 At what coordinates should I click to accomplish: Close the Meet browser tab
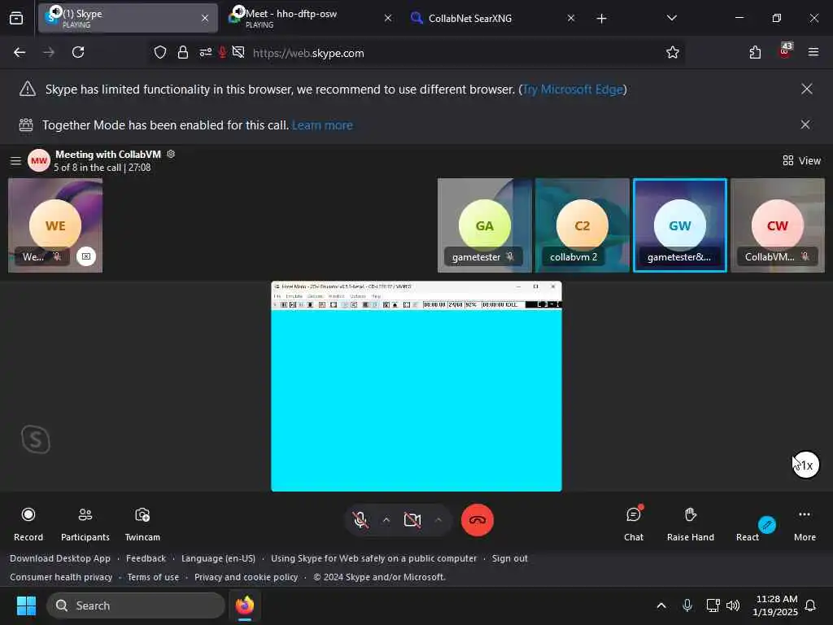[x=388, y=18]
